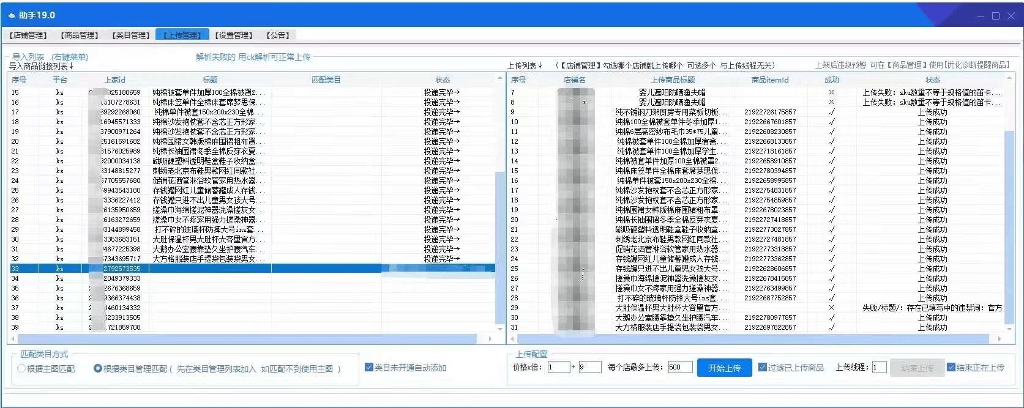Select upload row 11 纯棉6层高密纱布毛巾
Image resolution: width=1024 pixels, height=408 pixels.
756,132
